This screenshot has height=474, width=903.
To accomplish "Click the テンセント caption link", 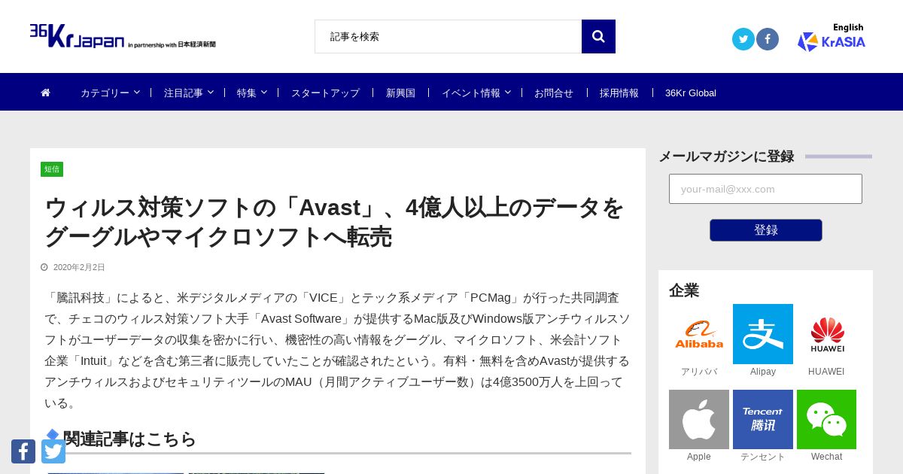I will coord(763,457).
